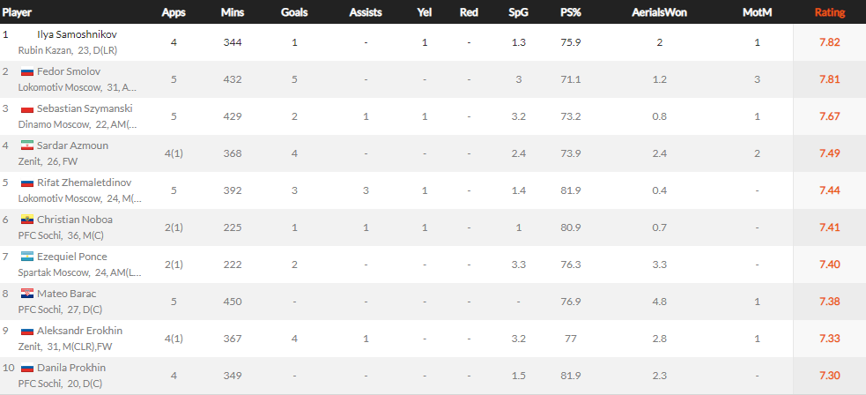Sort table by Goals column header
Viewport: 866px width, 395px height.
coord(294,13)
